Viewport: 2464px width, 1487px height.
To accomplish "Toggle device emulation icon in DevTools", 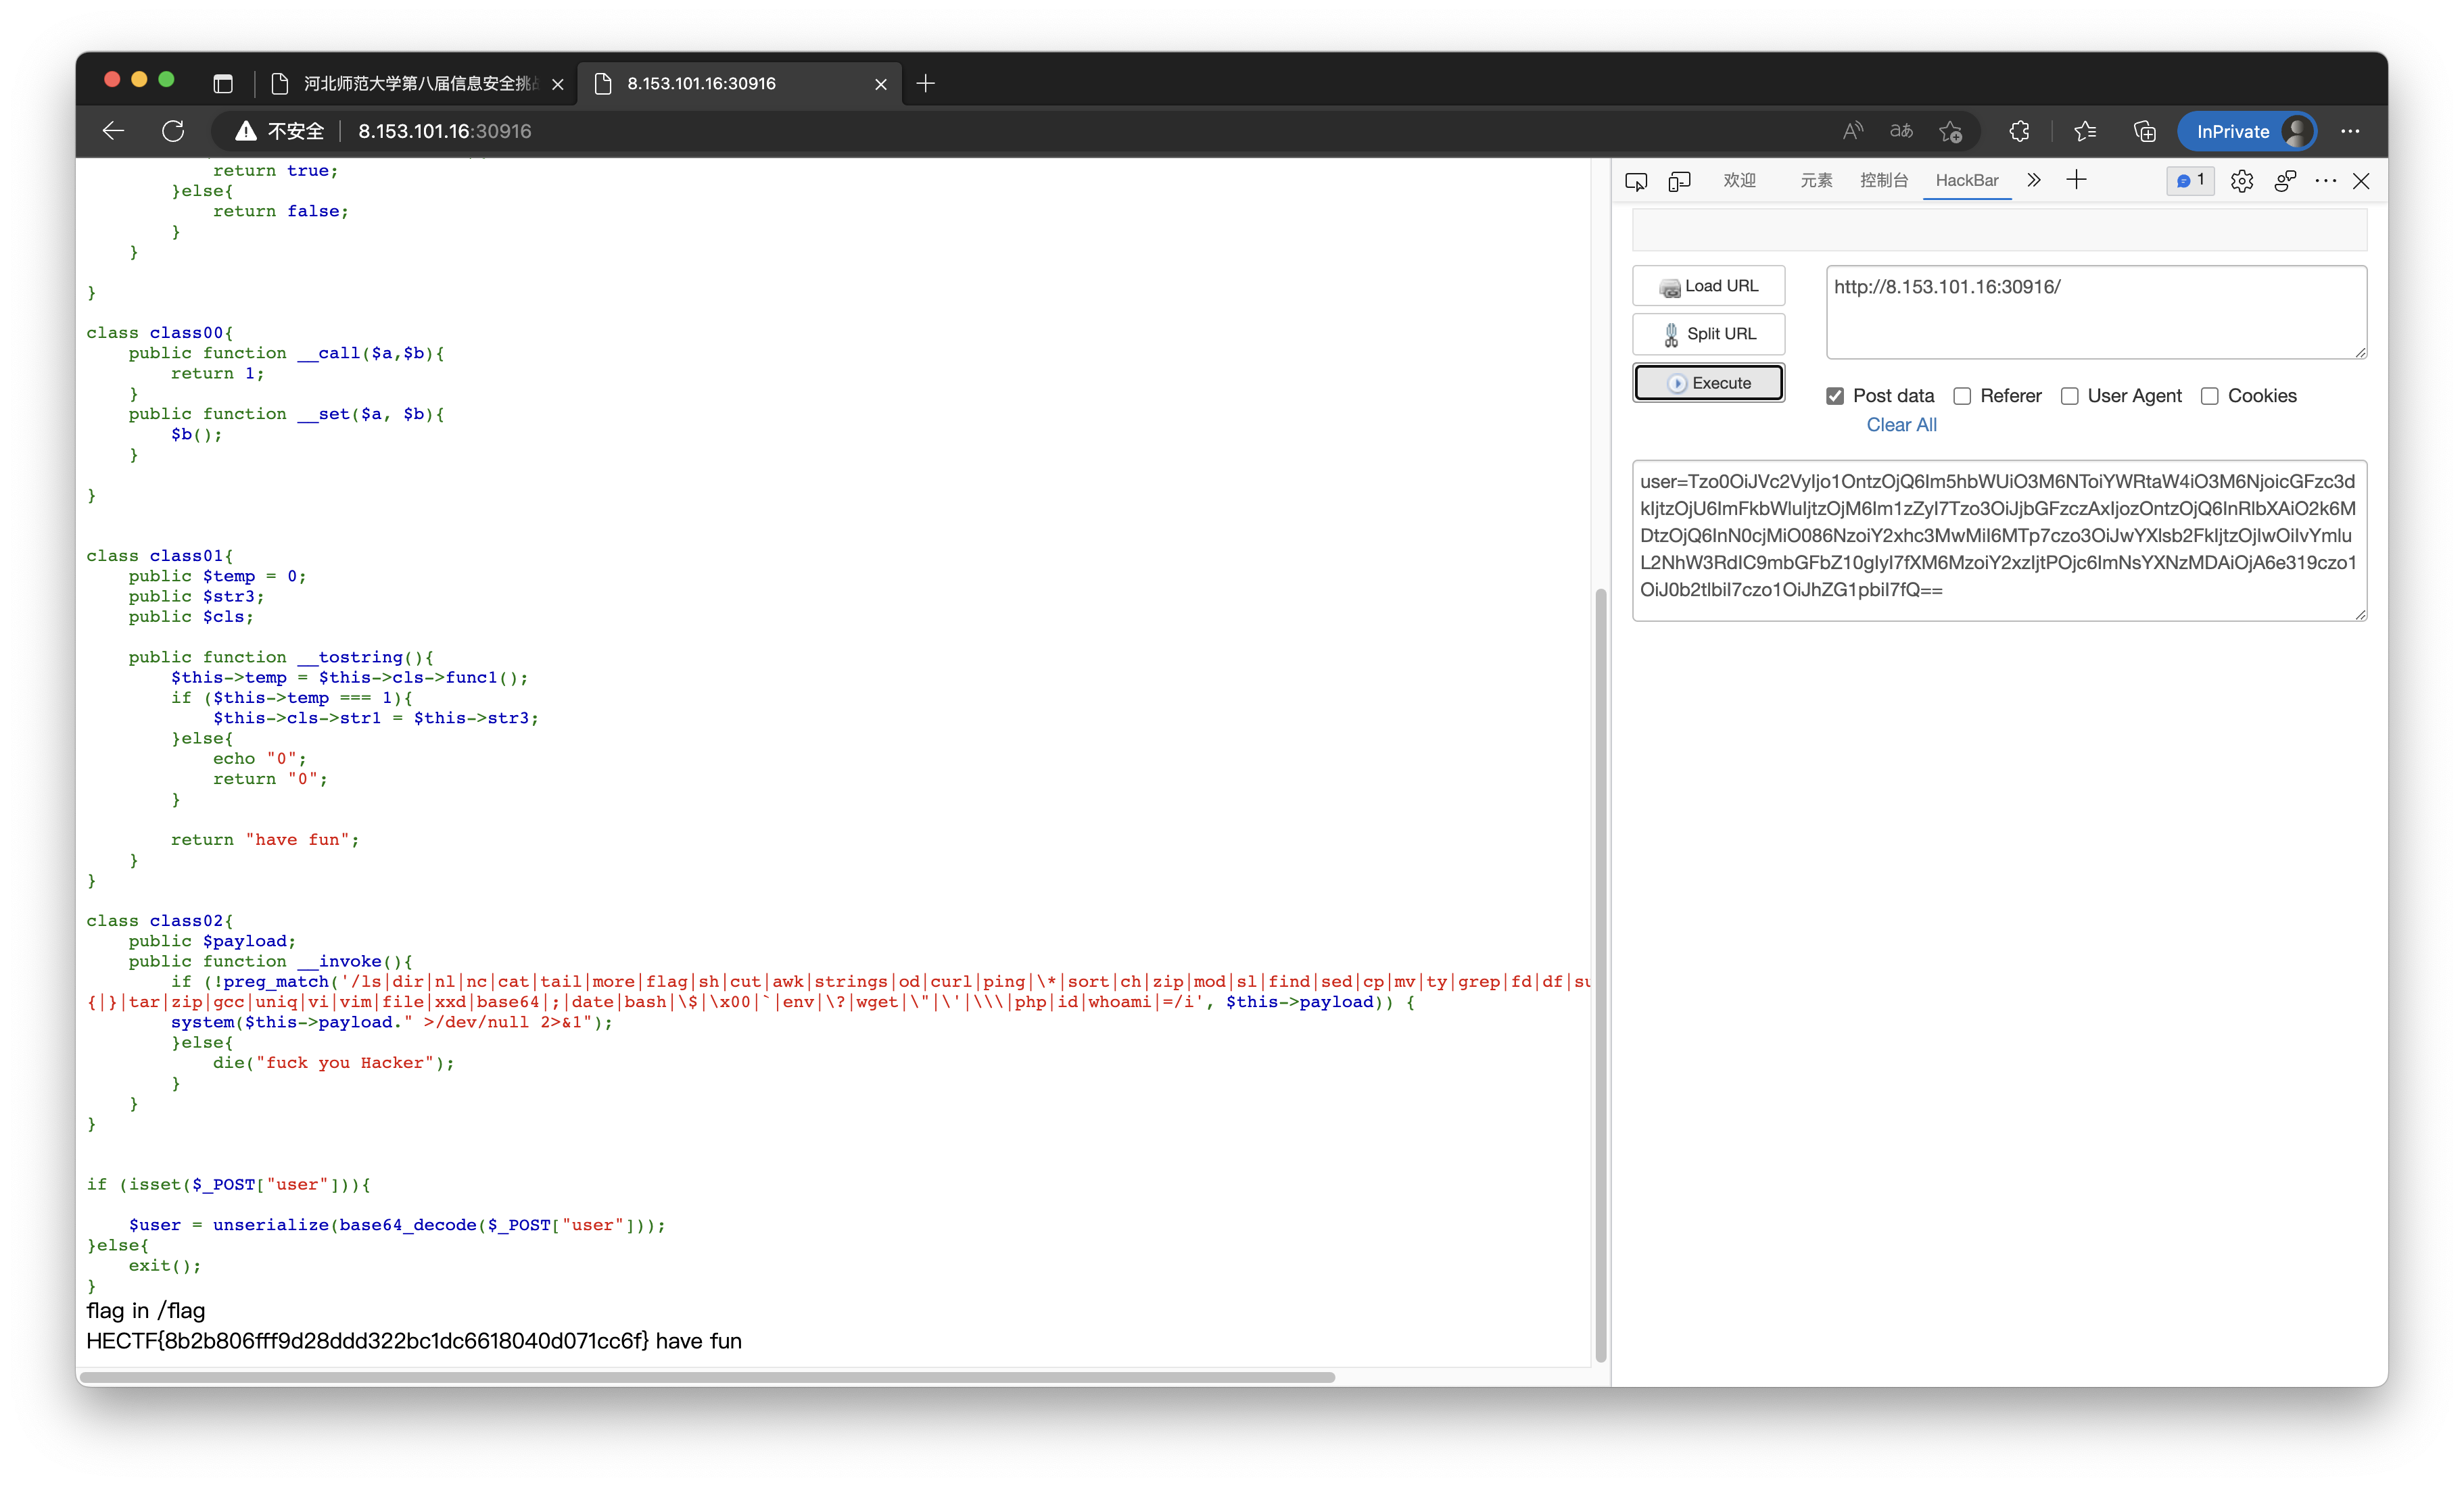I will click(1679, 181).
